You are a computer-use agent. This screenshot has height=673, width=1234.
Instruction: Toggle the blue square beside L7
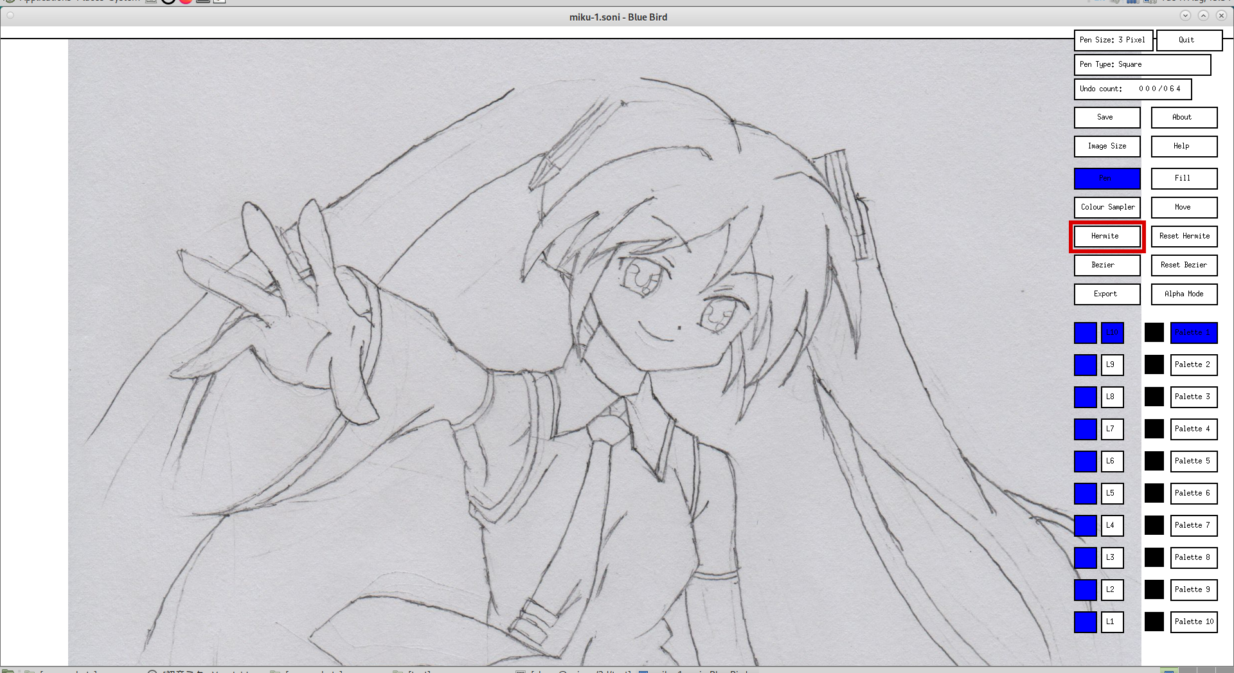point(1086,429)
